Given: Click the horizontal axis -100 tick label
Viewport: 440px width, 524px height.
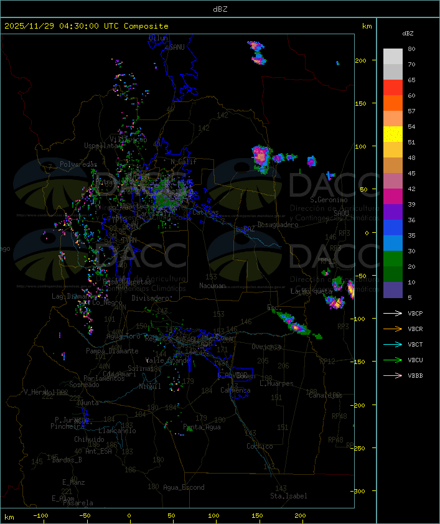Looking at the screenshot, I should [x=40, y=516].
